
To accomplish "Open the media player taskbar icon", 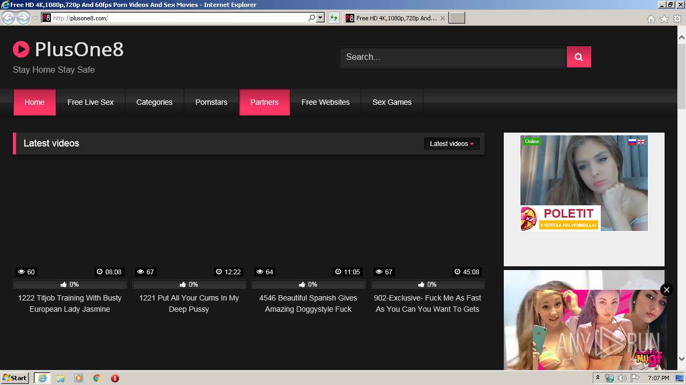I will point(79,378).
